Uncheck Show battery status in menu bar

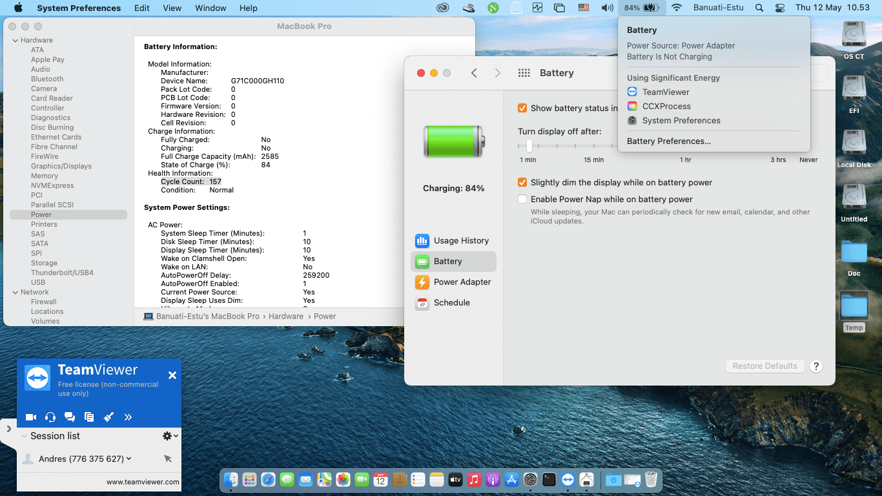[522, 108]
